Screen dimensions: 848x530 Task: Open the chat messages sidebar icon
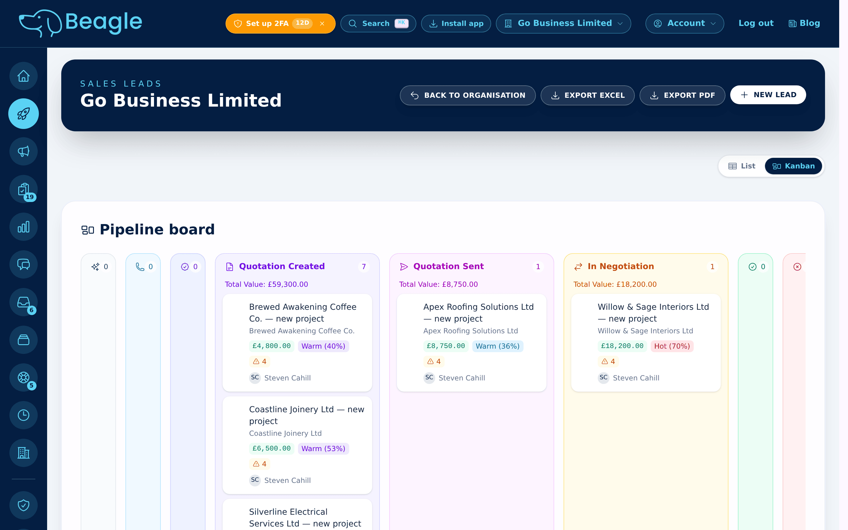(24, 265)
